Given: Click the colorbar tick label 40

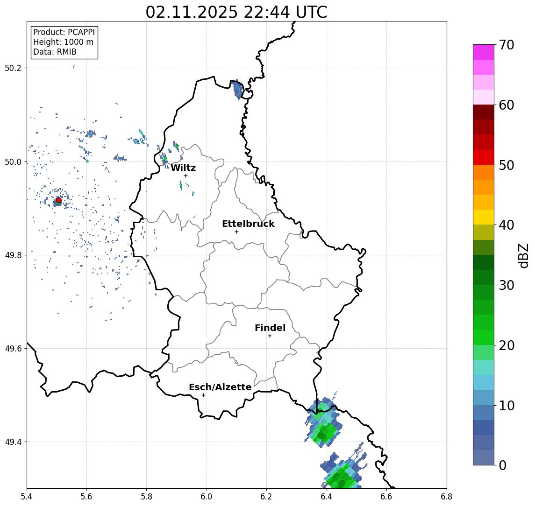Looking at the screenshot, I should [506, 225].
